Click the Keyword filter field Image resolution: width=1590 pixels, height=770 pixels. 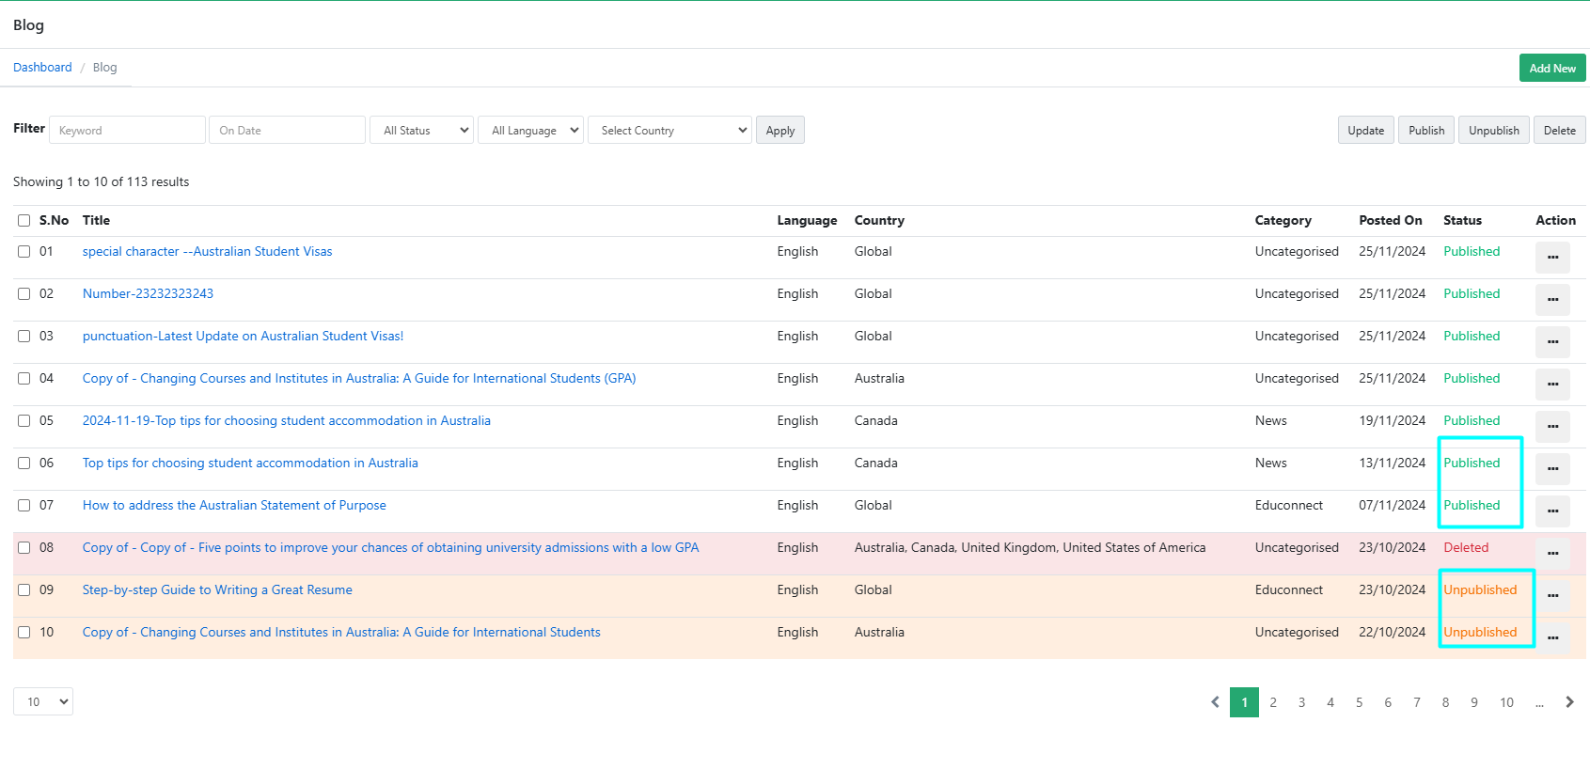click(x=127, y=131)
